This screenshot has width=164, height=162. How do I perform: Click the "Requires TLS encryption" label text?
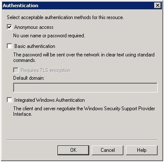coord(46,70)
